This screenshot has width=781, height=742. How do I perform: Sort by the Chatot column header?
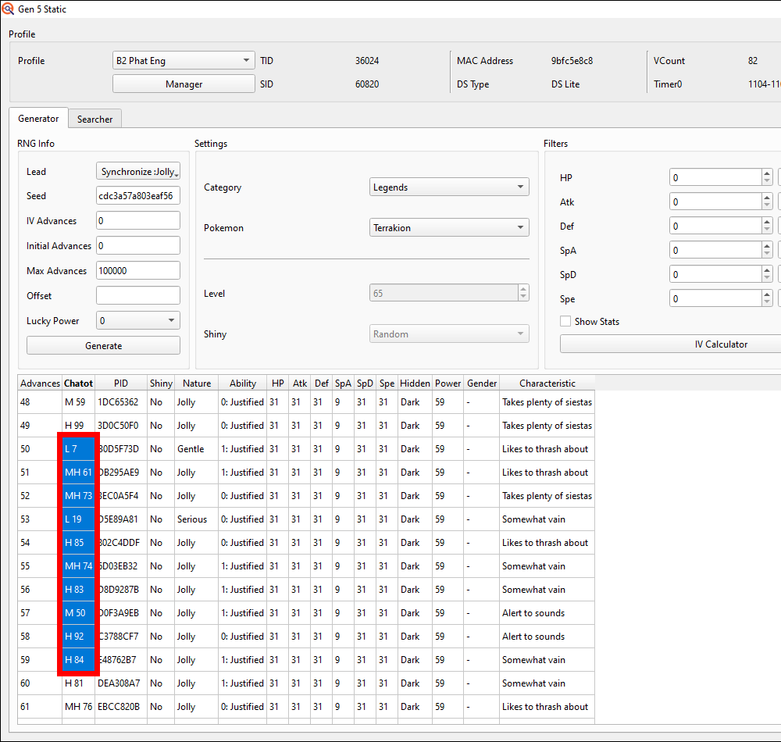point(78,383)
